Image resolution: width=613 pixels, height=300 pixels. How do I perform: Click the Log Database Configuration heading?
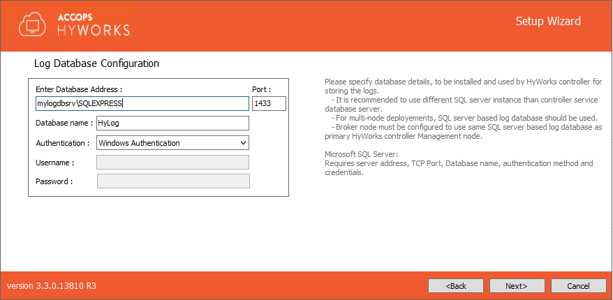96,63
